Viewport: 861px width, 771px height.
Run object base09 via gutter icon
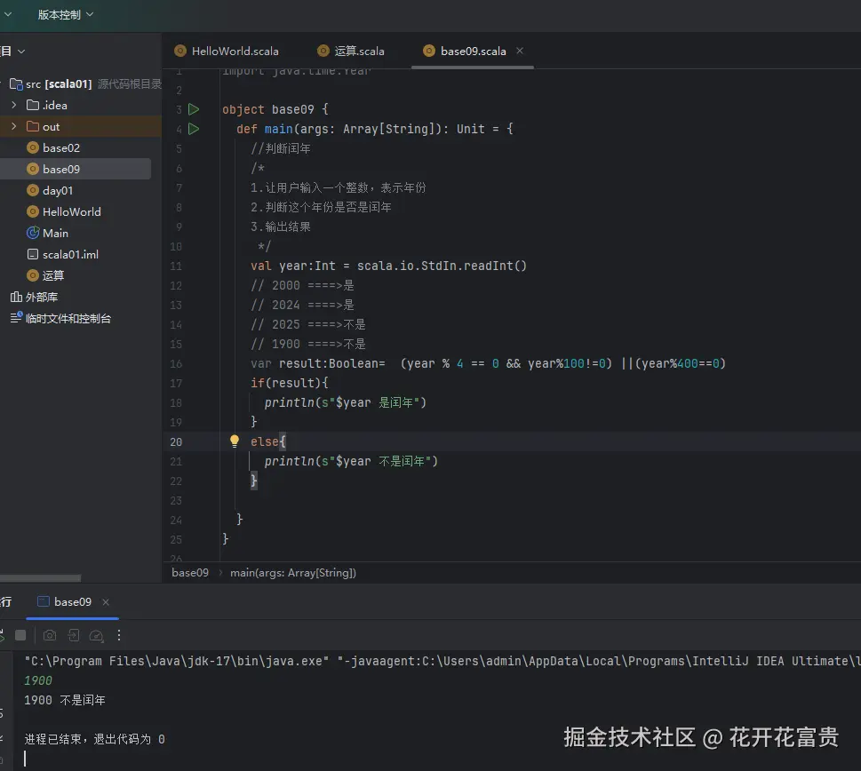(x=194, y=109)
